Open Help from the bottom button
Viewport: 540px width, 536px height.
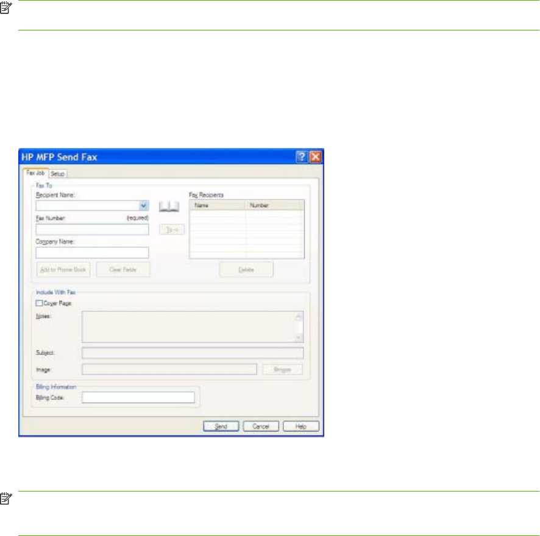[x=301, y=426]
